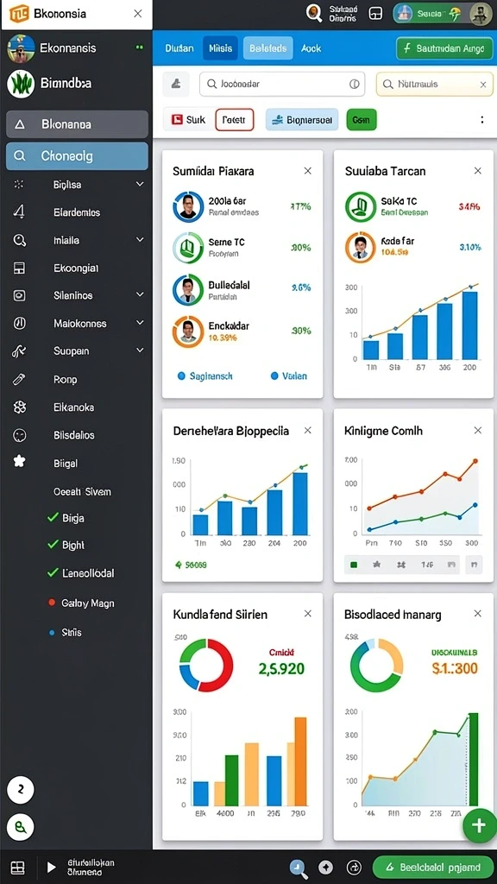This screenshot has width=497, height=884.
Task: Click the pencil icon beside Ronp
Action: point(19,379)
